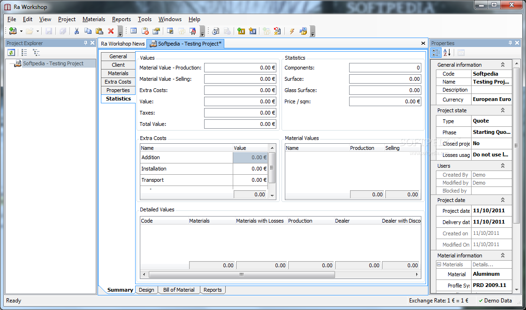The height and width of the screenshot is (310, 526).
Task: Open the Materials menu
Action: click(x=94, y=19)
